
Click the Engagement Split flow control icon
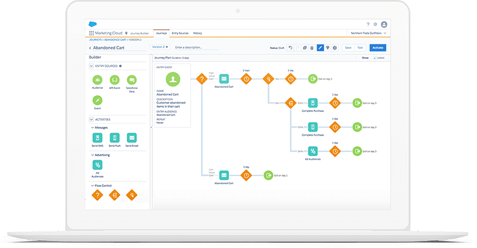pos(132,195)
